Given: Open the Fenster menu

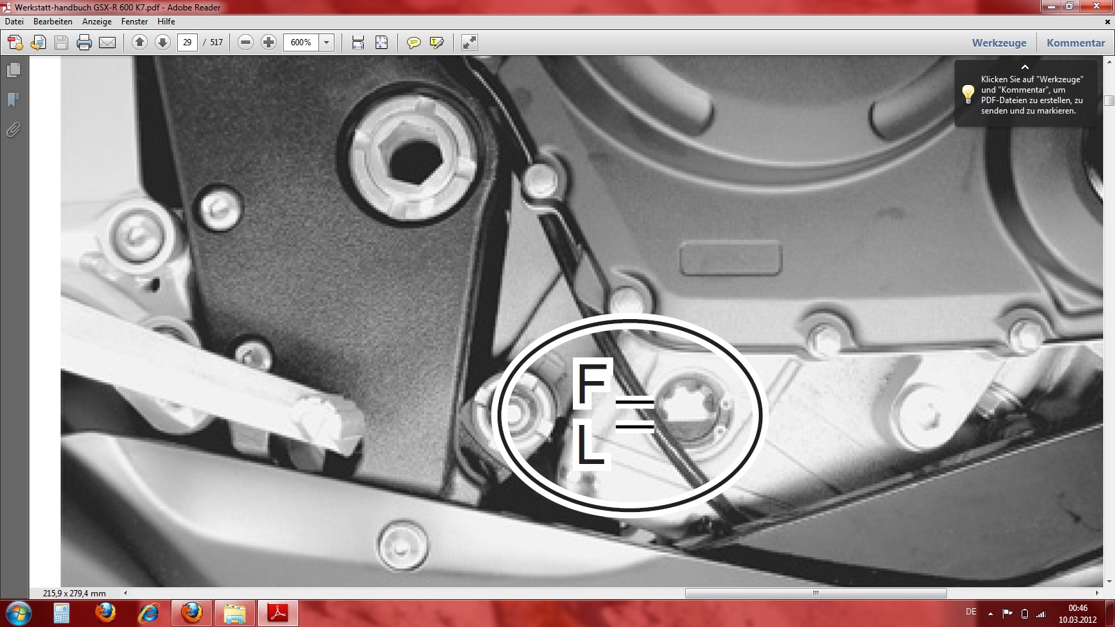Looking at the screenshot, I should tap(134, 22).
